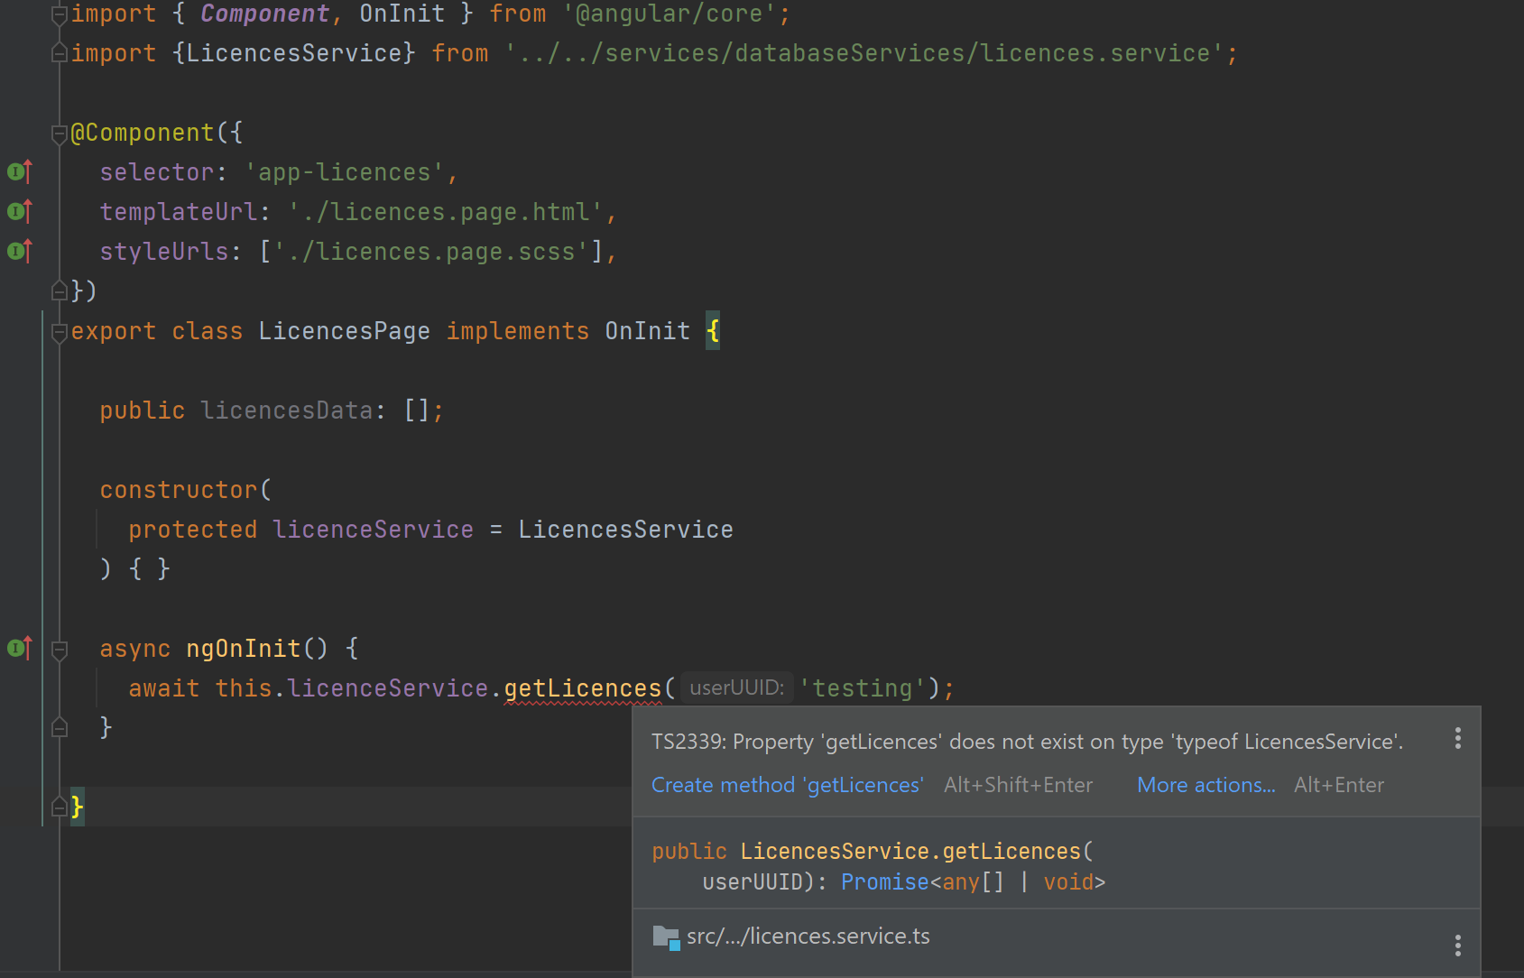Click 'licenceService' in the await statement
Screen dimensions: 1524x978
[388, 688]
